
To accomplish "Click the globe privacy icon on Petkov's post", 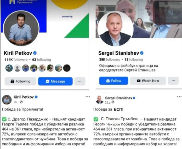I will pos(21,102).
